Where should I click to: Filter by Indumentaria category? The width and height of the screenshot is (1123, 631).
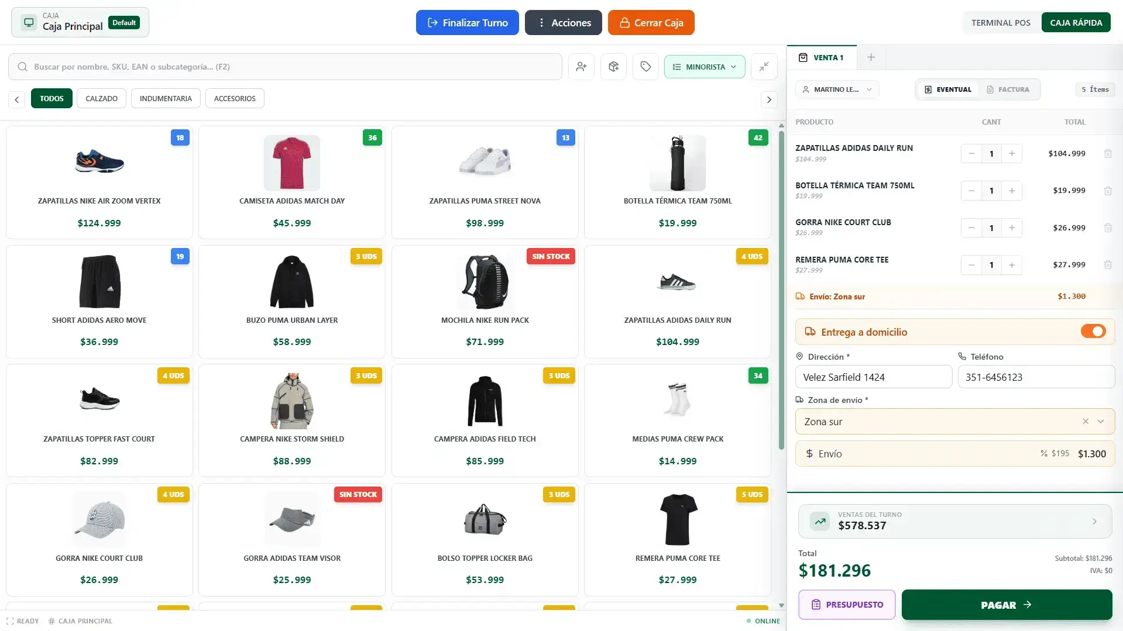[x=166, y=98]
